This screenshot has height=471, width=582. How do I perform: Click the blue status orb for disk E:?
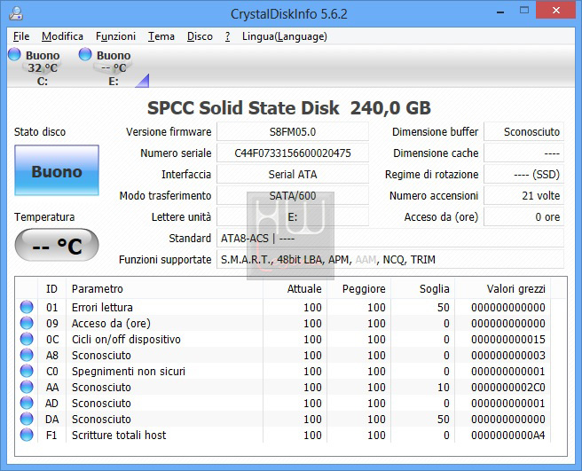(x=85, y=54)
